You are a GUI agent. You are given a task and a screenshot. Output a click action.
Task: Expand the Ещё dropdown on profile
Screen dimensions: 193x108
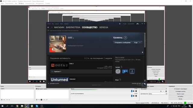click(138, 43)
